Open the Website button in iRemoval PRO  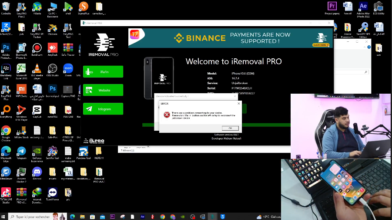103,90
